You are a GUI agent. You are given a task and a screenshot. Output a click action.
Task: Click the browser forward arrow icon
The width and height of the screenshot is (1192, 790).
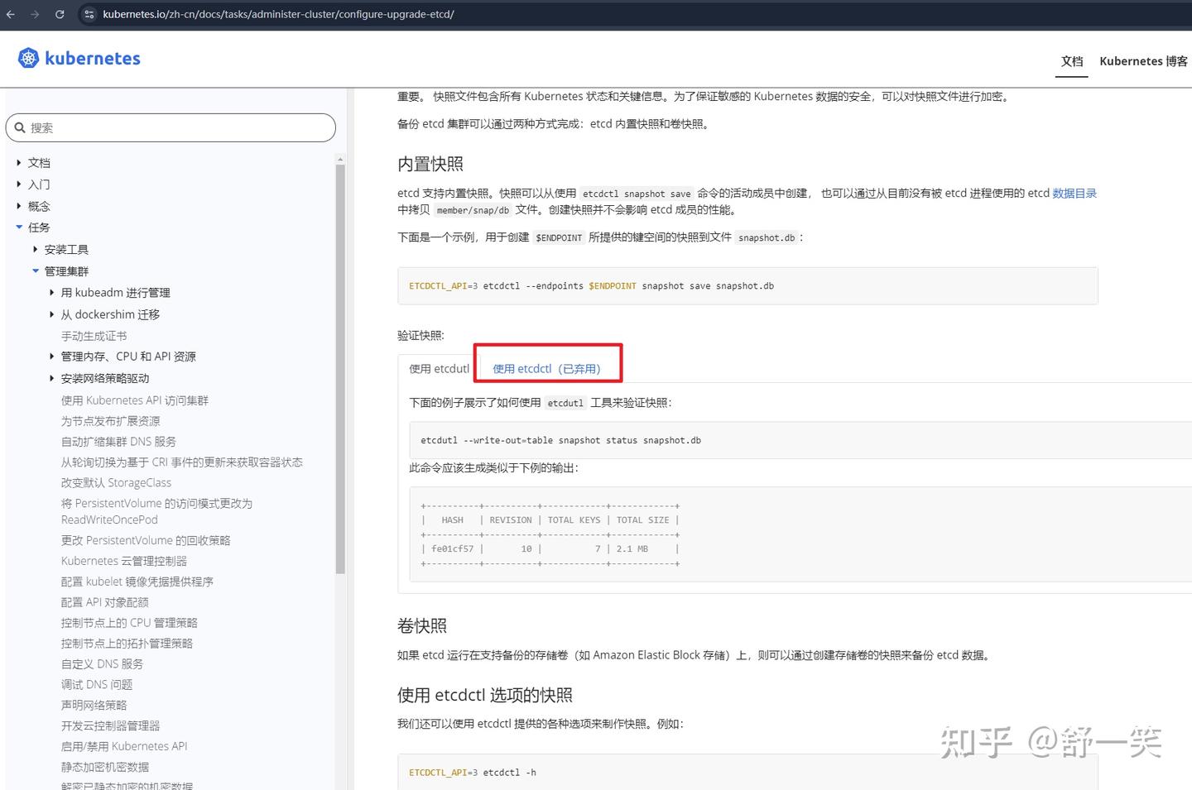pos(34,14)
